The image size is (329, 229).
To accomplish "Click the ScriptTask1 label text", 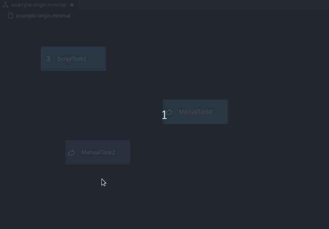I will pyautogui.click(x=72, y=59).
